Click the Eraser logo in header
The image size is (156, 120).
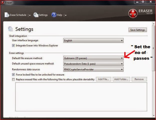point(133,13)
